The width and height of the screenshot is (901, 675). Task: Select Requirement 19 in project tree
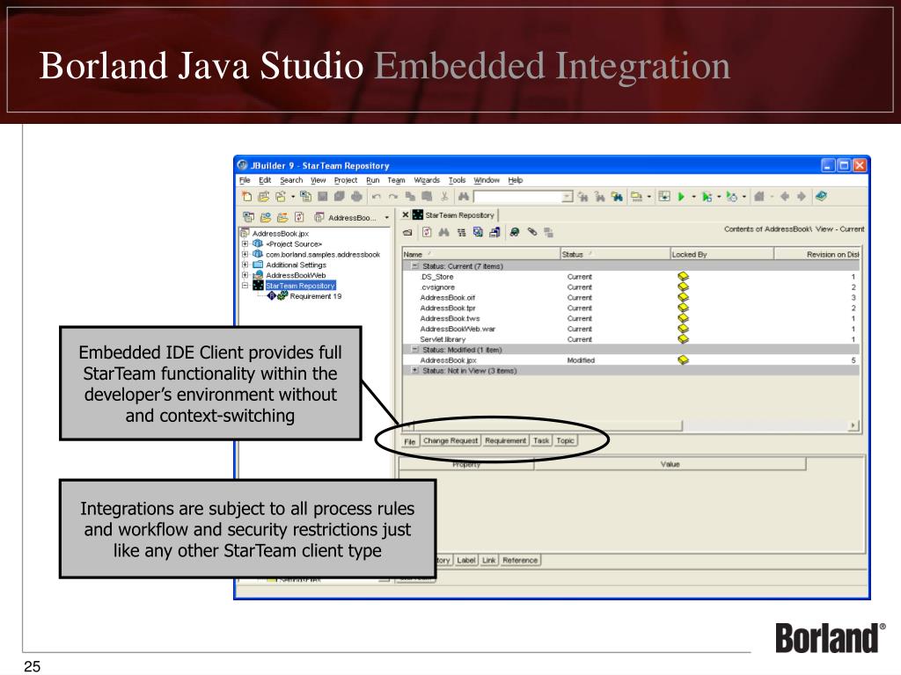click(x=316, y=296)
